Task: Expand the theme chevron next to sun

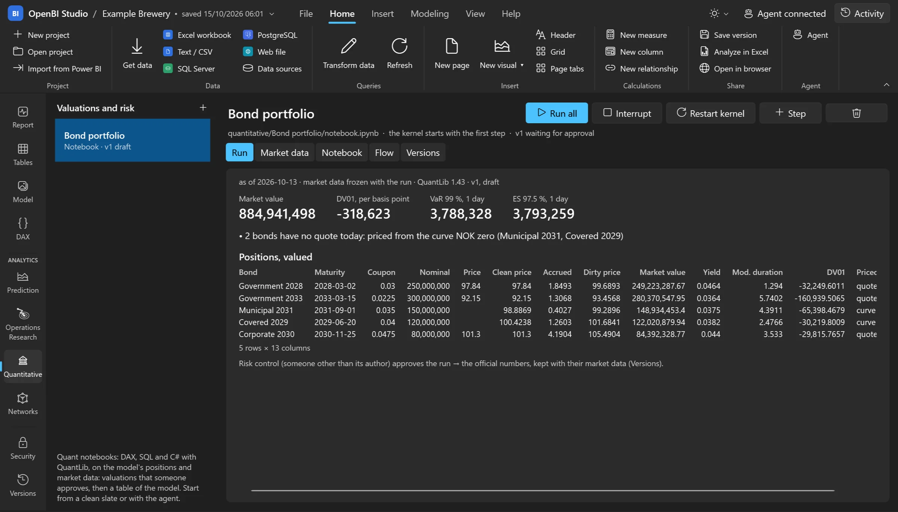Action: [726, 14]
